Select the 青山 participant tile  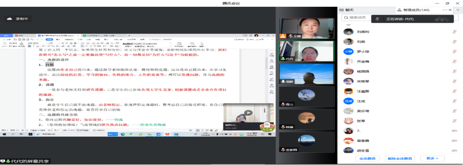307,96
